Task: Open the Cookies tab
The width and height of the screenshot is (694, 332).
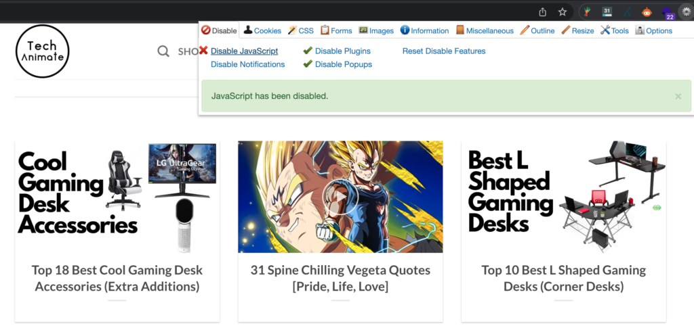Action: point(262,30)
